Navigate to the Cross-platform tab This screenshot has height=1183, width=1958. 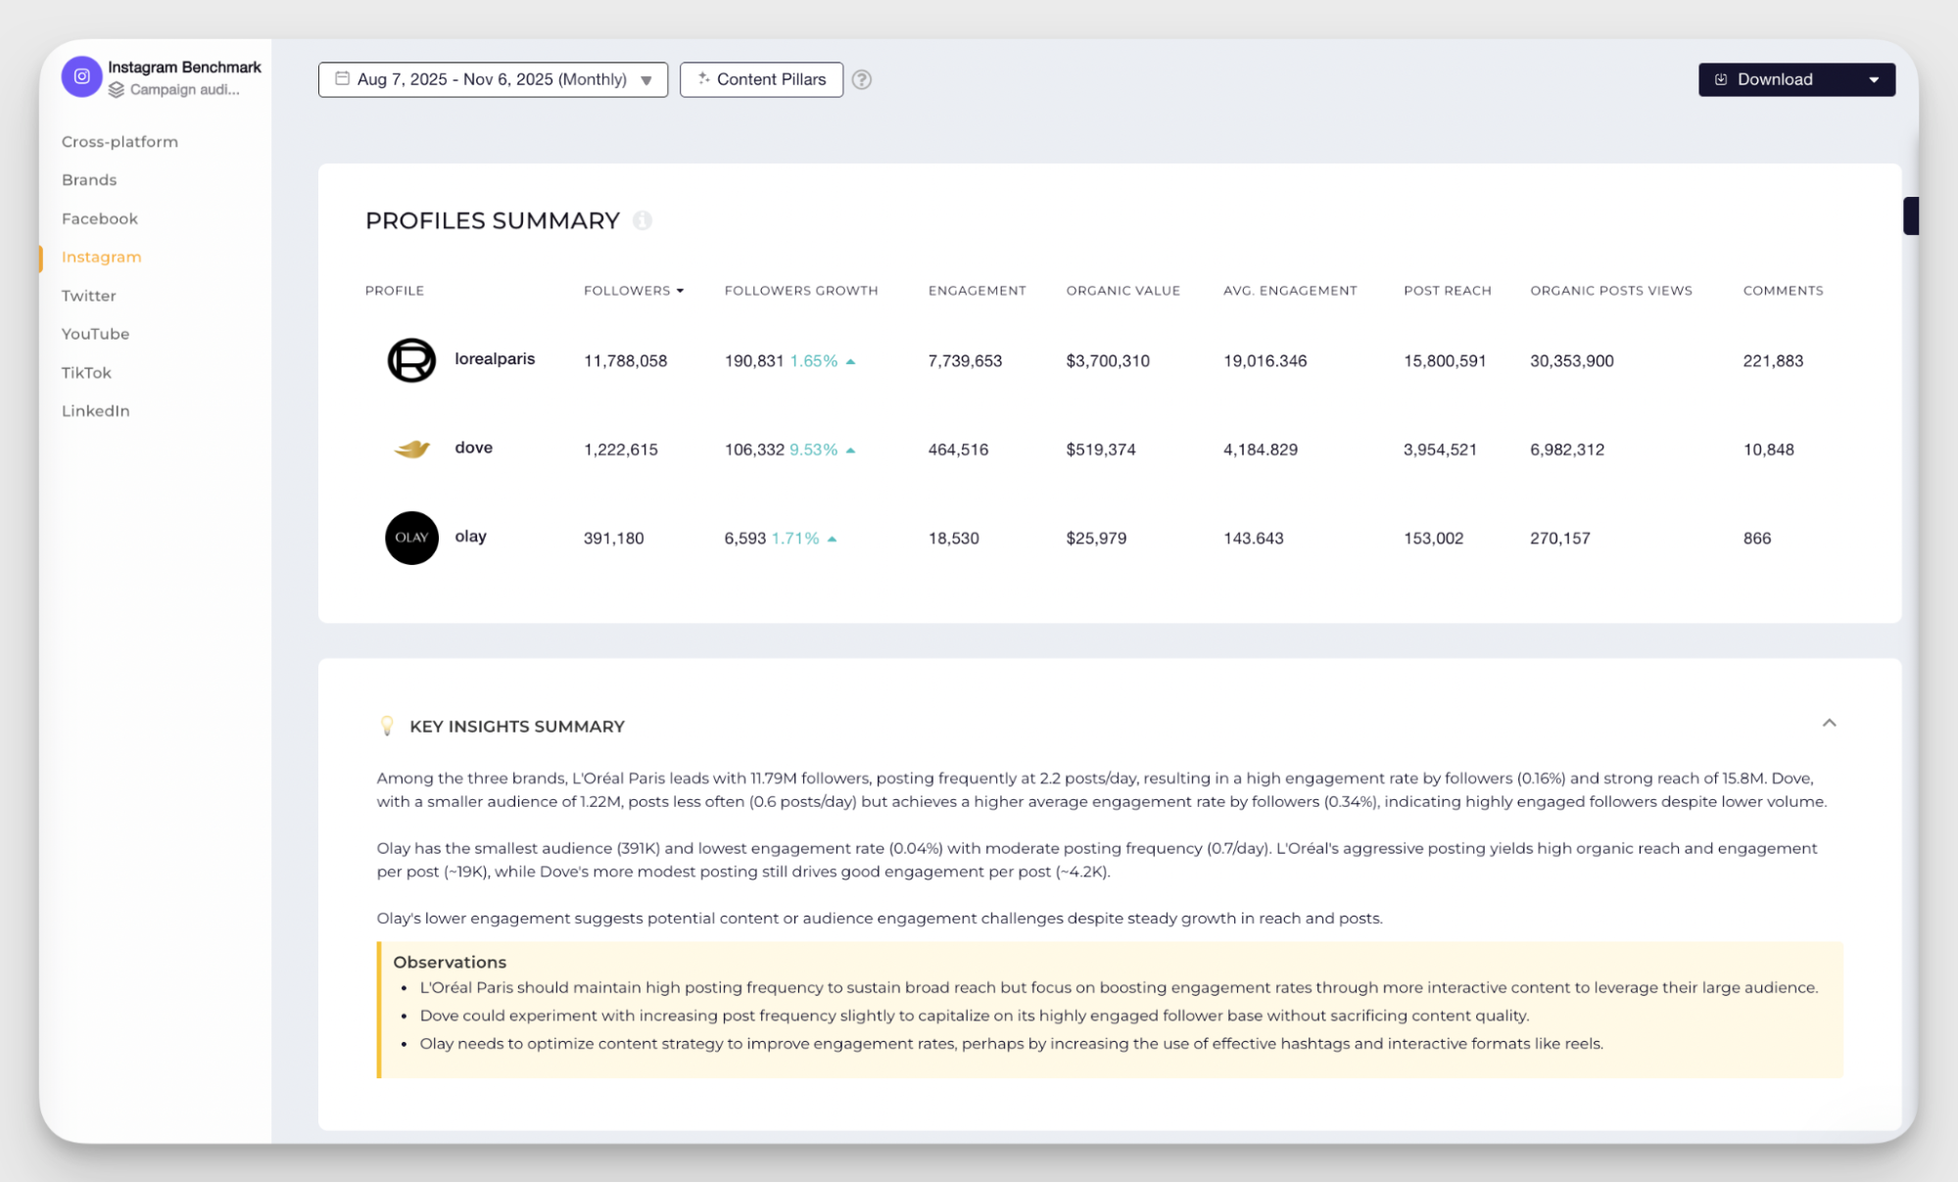[119, 141]
